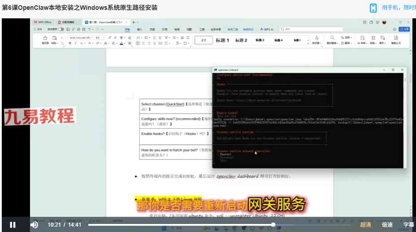The width and height of the screenshot is (416, 232).
Task: Toggle 字幕 subtitles
Action: 408,224
